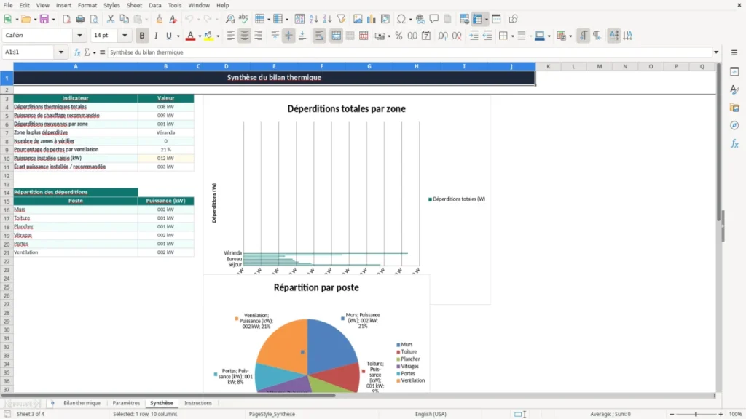Merge and center cells

336,36
